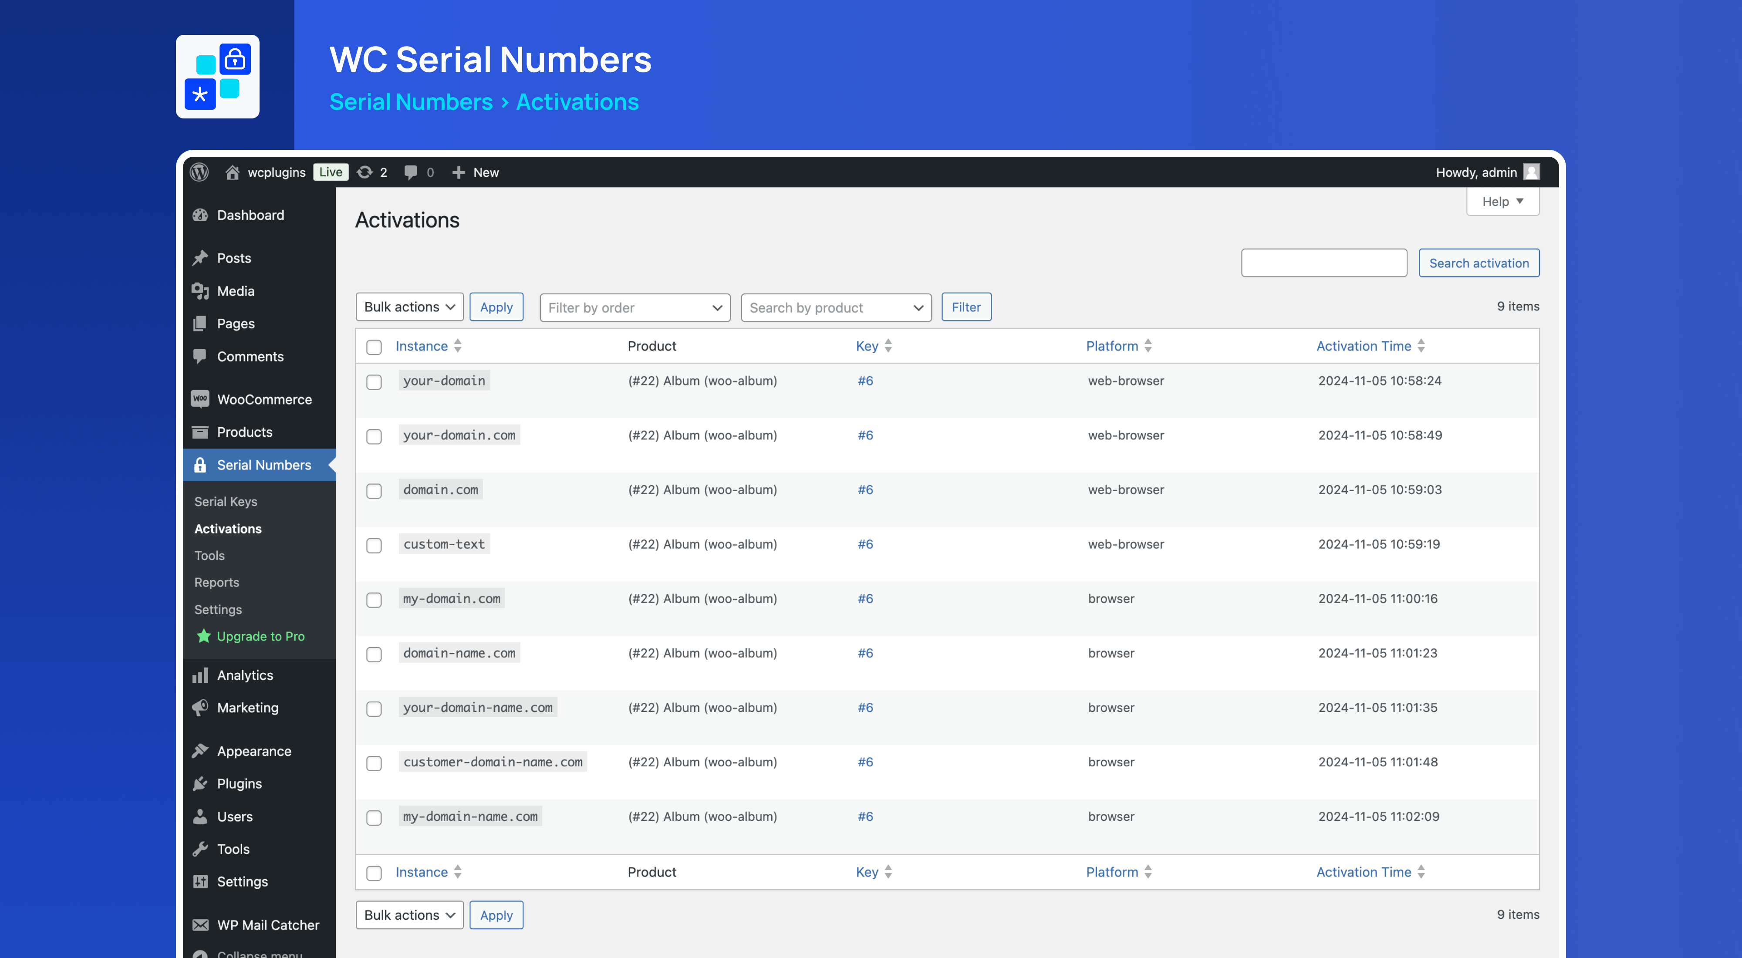
Task: Click the Search activation button
Action: [1479, 263]
